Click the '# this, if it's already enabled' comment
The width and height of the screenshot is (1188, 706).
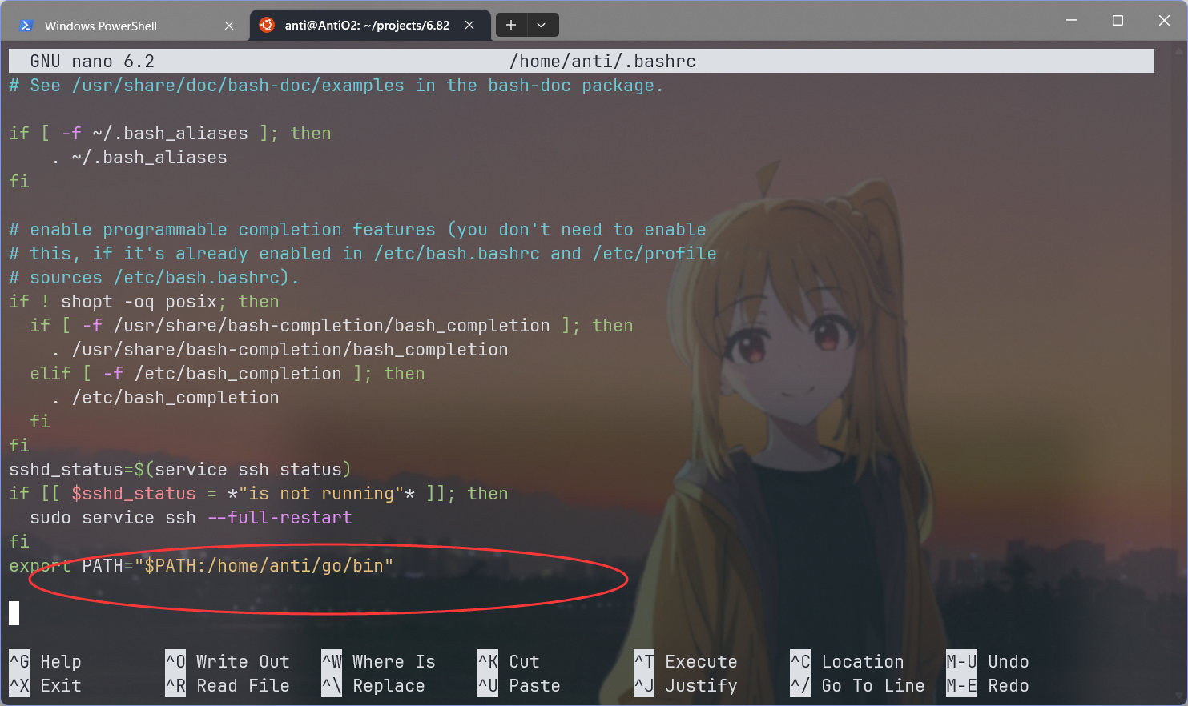[363, 254]
